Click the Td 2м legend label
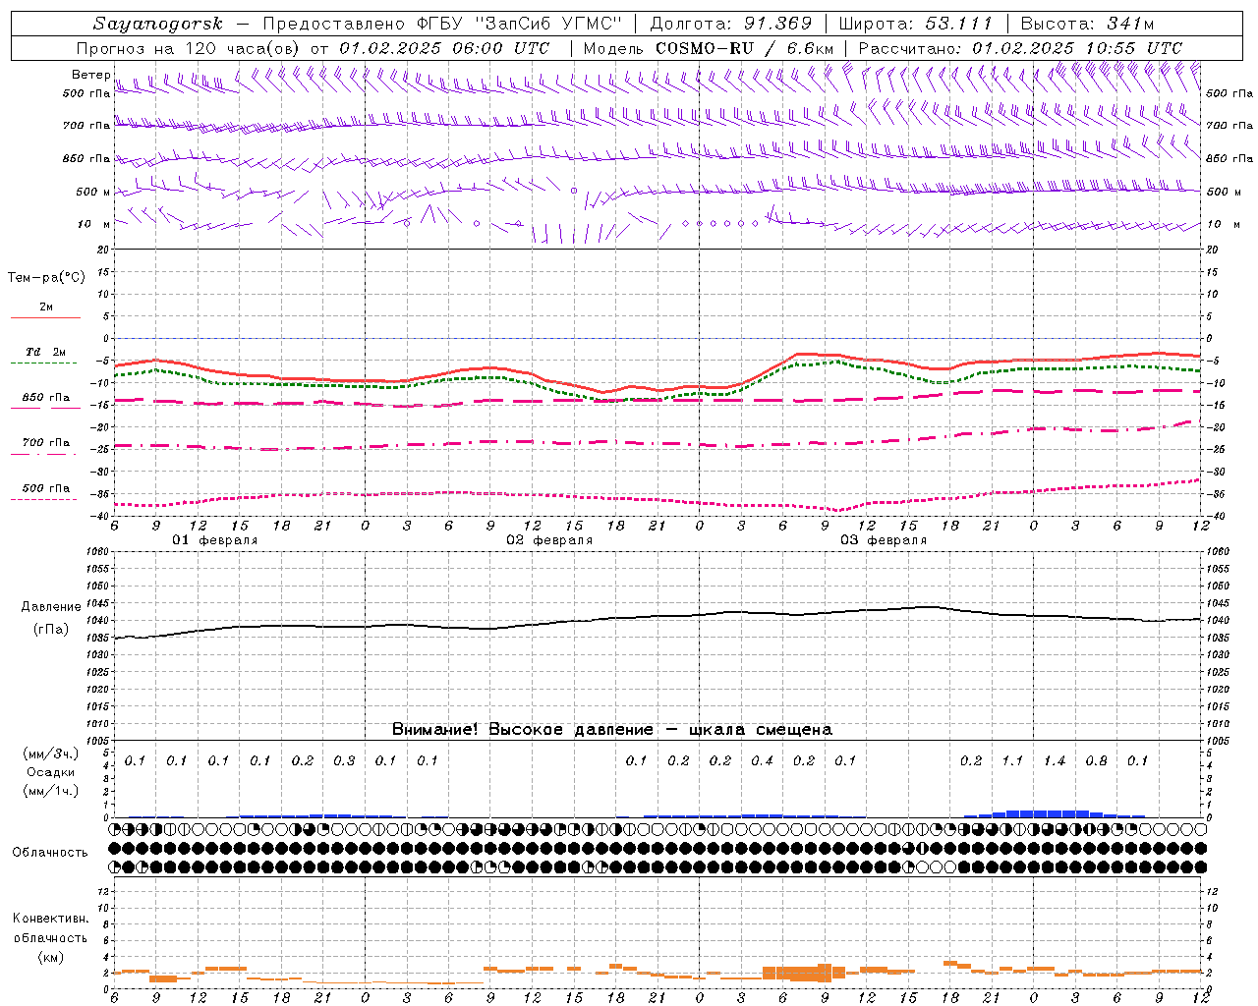 [x=46, y=352]
